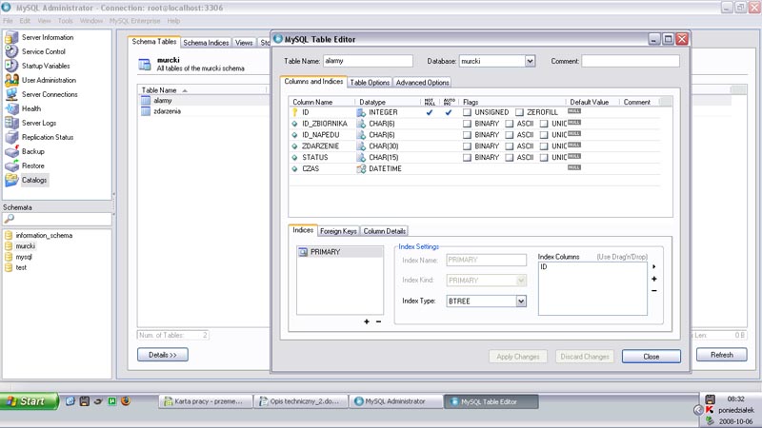Open Health monitoring section
Screen dimensions: 762x428
pyautogui.click(x=30, y=108)
